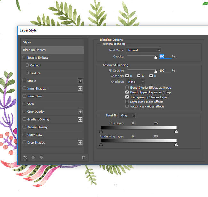Image resolution: width=208 pixels, height=197 pixels.
Task: Open the Pattern Overlay settings row
Action: 52,127
